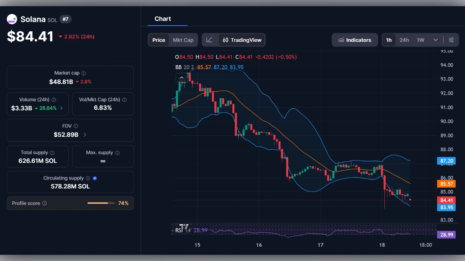465x261 pixels.
Task: Open the Chart tab
Action: tap(163, 19)
